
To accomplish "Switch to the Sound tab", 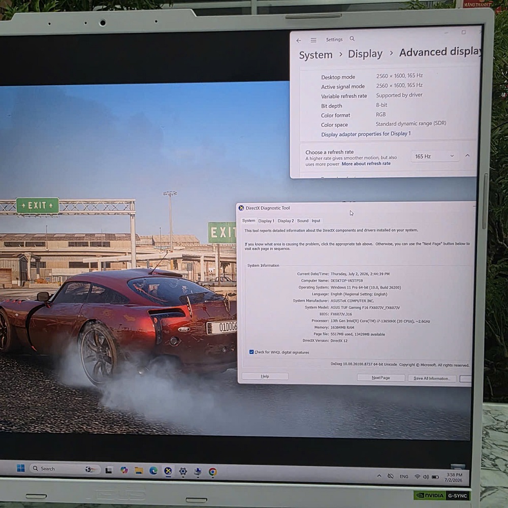I will (303, 220).
